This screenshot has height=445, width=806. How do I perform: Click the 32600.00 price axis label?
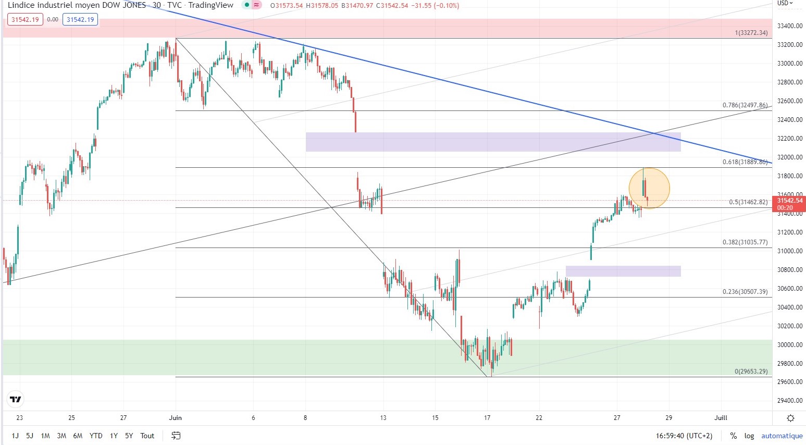pos(789,101)
